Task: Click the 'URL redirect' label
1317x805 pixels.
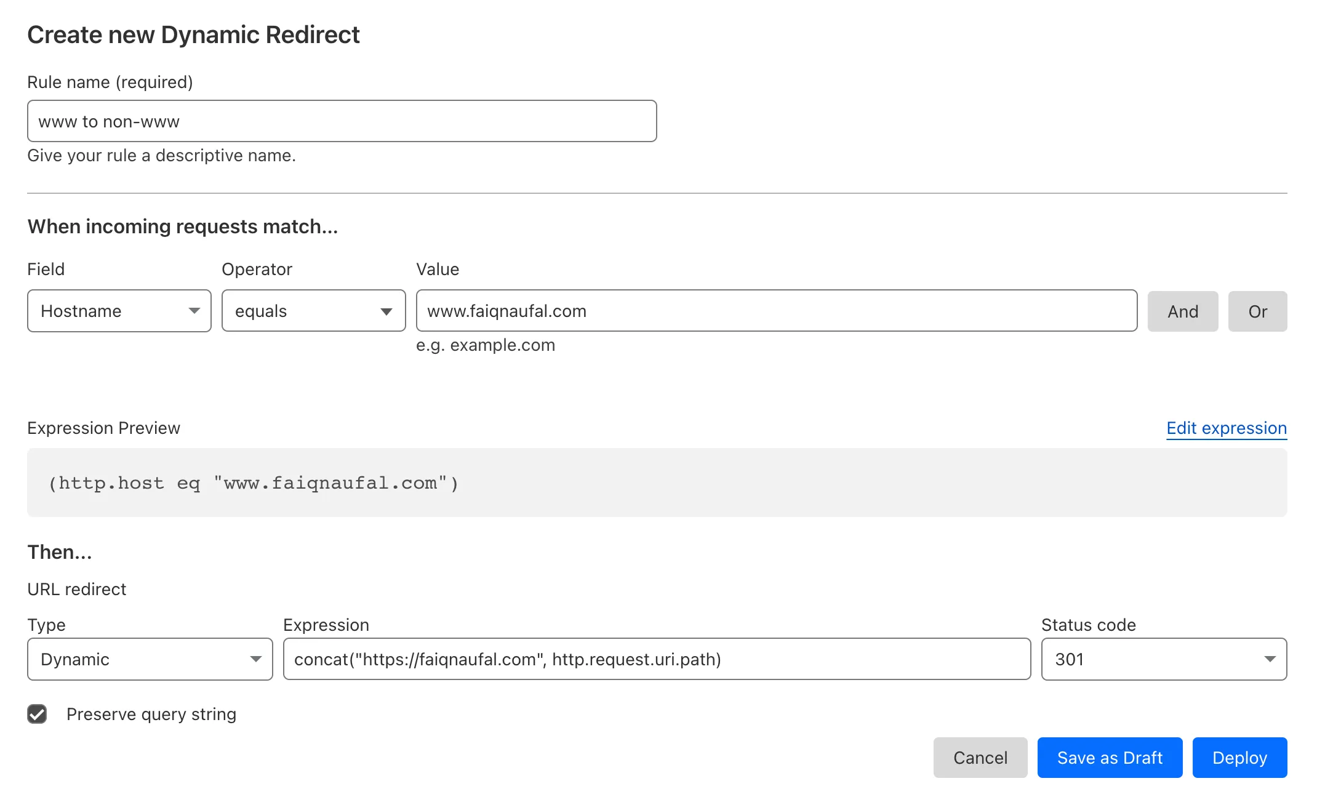Action: 77,590
